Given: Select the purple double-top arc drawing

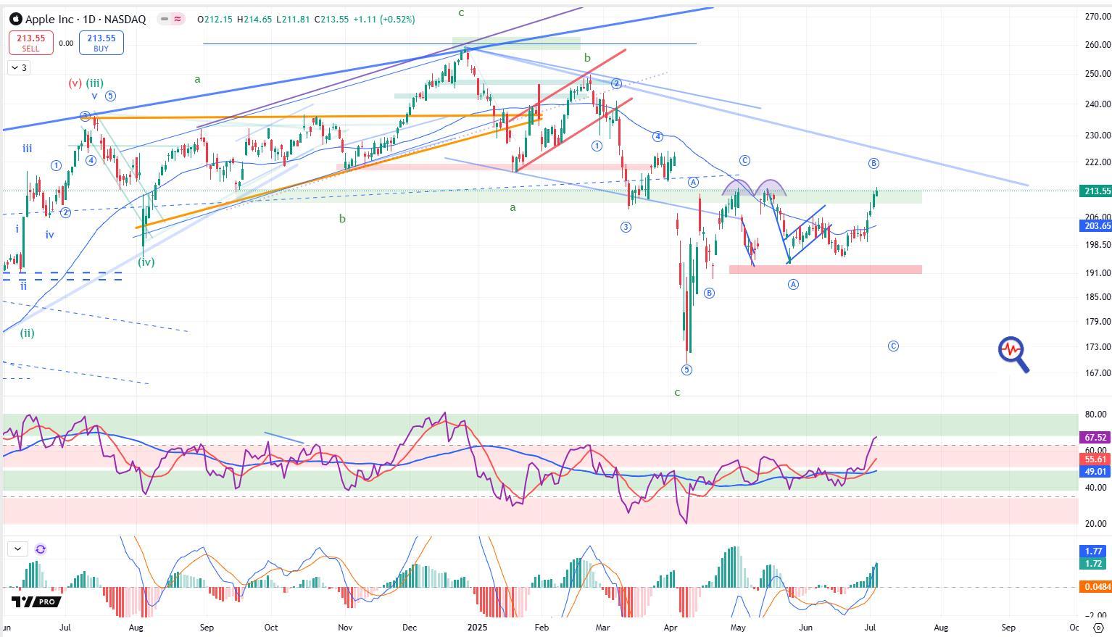Looking at the screenshot, I should click(x=754, y=187).
